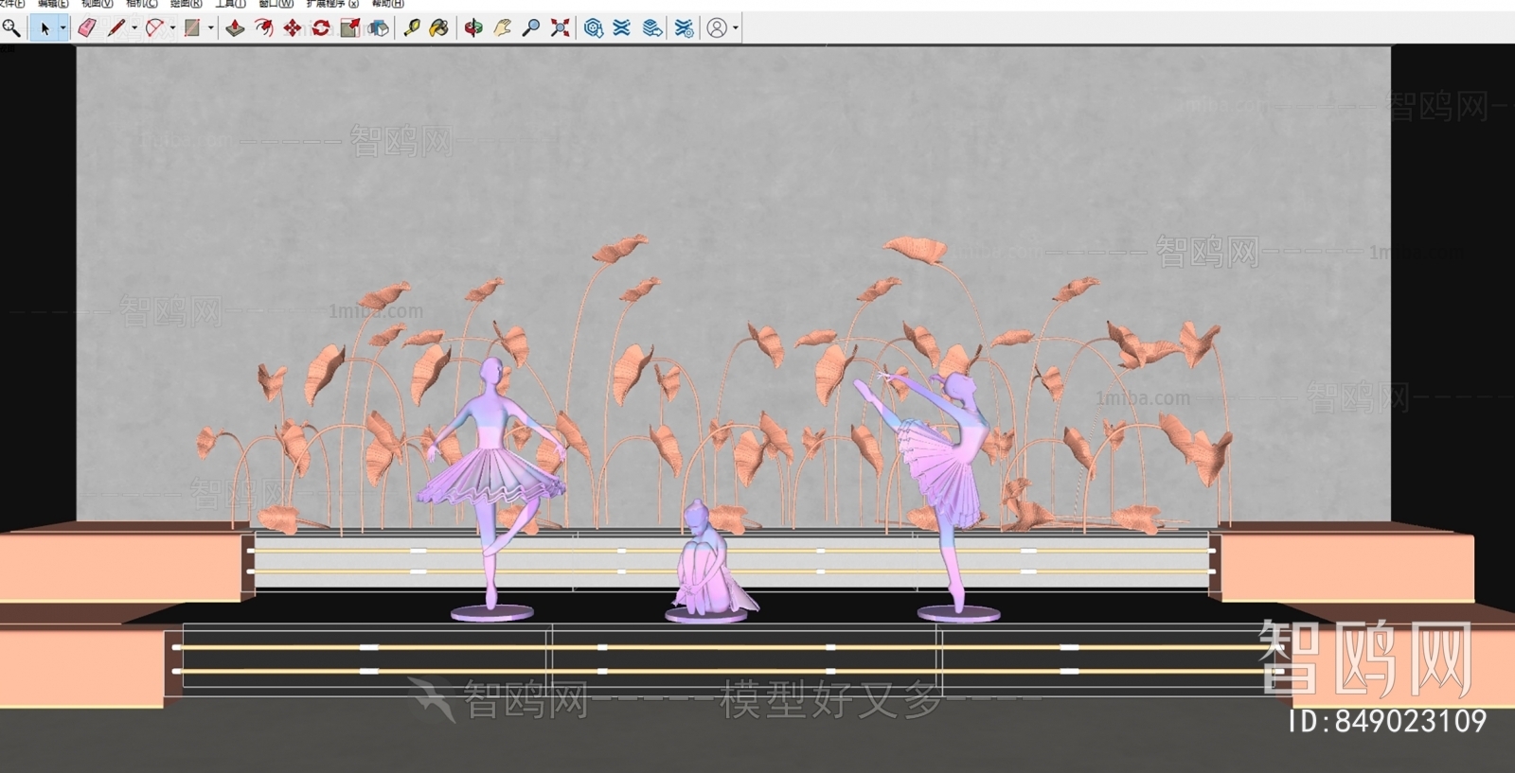
Task: Select the Arc tool
Action: click(x=154, y=28)
